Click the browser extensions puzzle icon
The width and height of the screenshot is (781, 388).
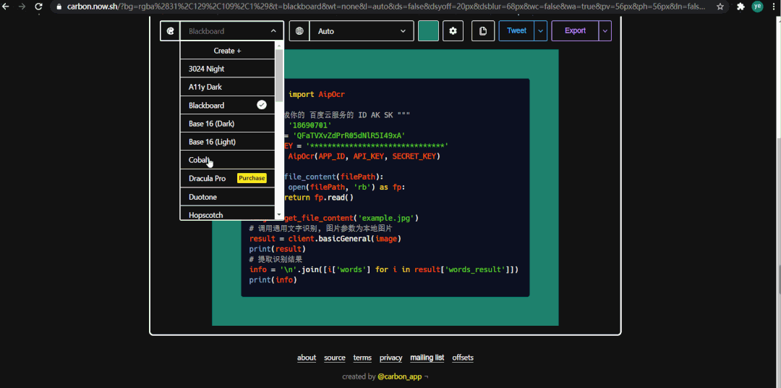[741, 7]
